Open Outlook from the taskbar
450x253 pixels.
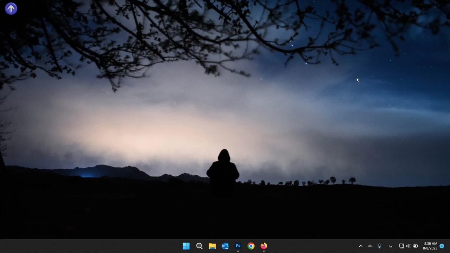pos(225,246)
